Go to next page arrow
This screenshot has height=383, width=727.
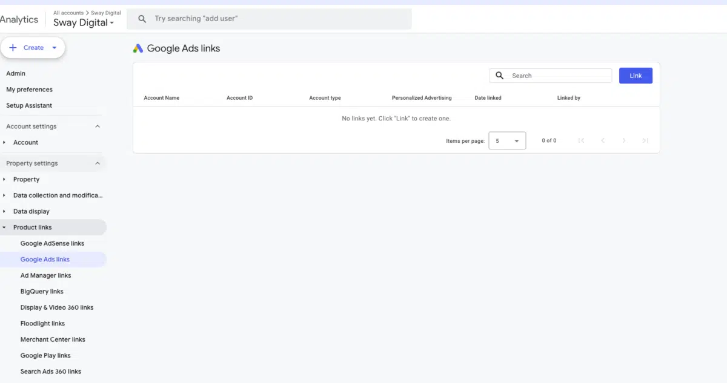[624, 140]
